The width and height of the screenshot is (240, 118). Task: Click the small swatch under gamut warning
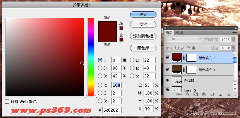121,28
